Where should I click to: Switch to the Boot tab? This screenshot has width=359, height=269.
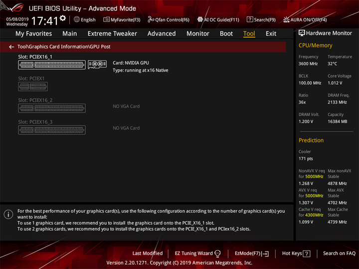click(x=226, y=34)
